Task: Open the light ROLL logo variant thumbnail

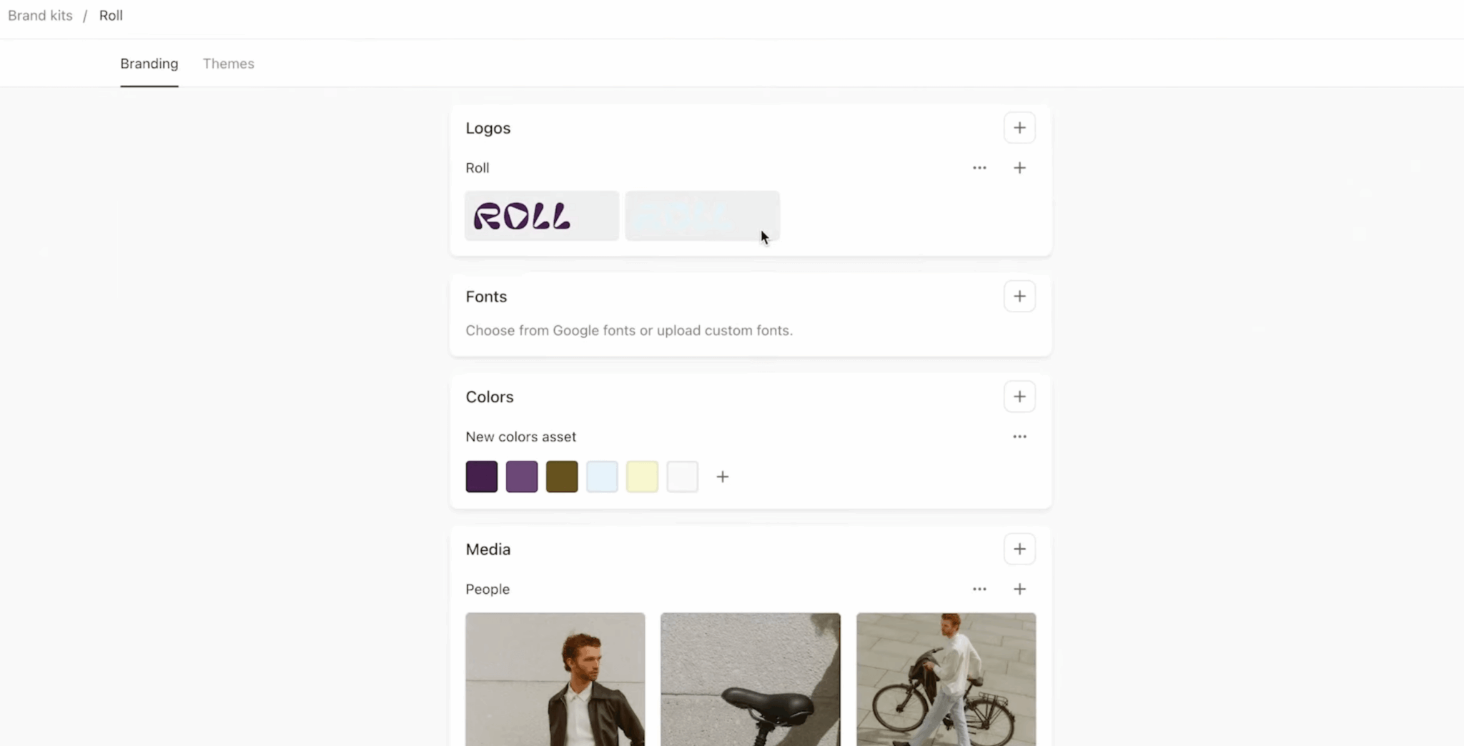Action: 702,216
